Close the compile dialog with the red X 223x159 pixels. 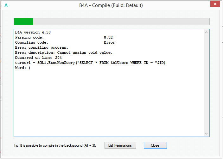coord(214,4)
